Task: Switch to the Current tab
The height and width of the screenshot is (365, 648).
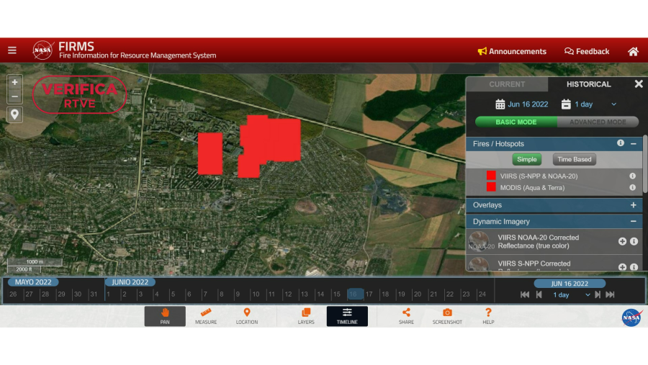Action: pos(507,84)
